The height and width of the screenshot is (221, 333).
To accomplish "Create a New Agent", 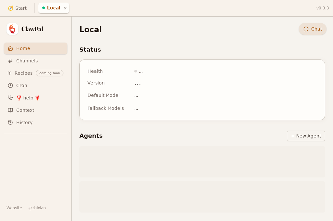I will [306, 136].
